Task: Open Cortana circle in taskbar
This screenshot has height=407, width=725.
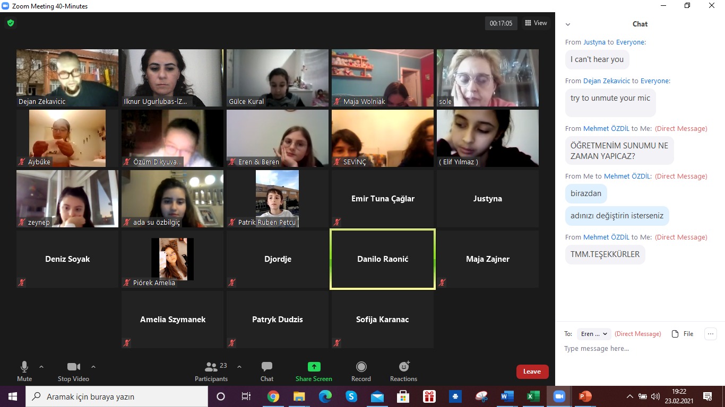Action: point(221,396)
